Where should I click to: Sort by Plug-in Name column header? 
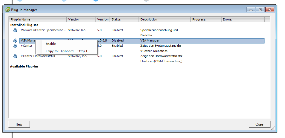coord(38,20)
